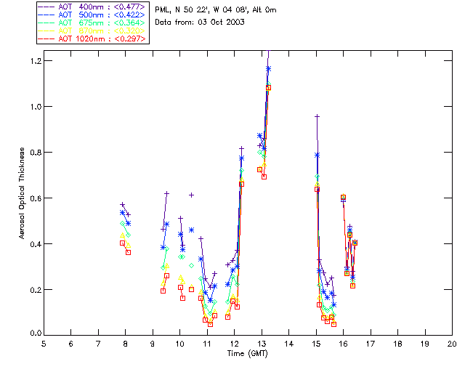
Task: Click the x-axis tick label 6
Action: pyautogui.click(x=71, y=344)
